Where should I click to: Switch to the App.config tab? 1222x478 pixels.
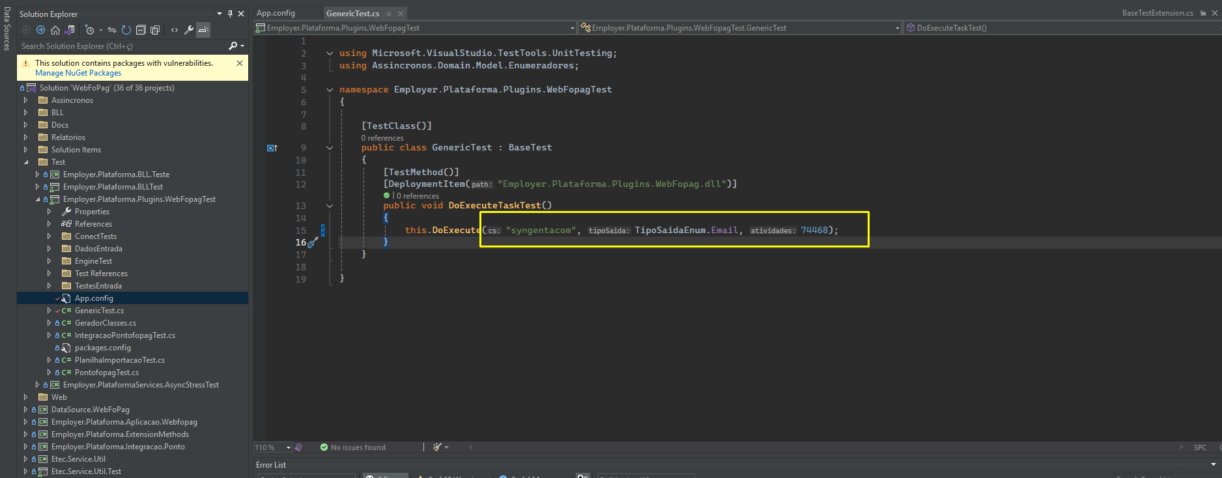[x=276, y=13]
